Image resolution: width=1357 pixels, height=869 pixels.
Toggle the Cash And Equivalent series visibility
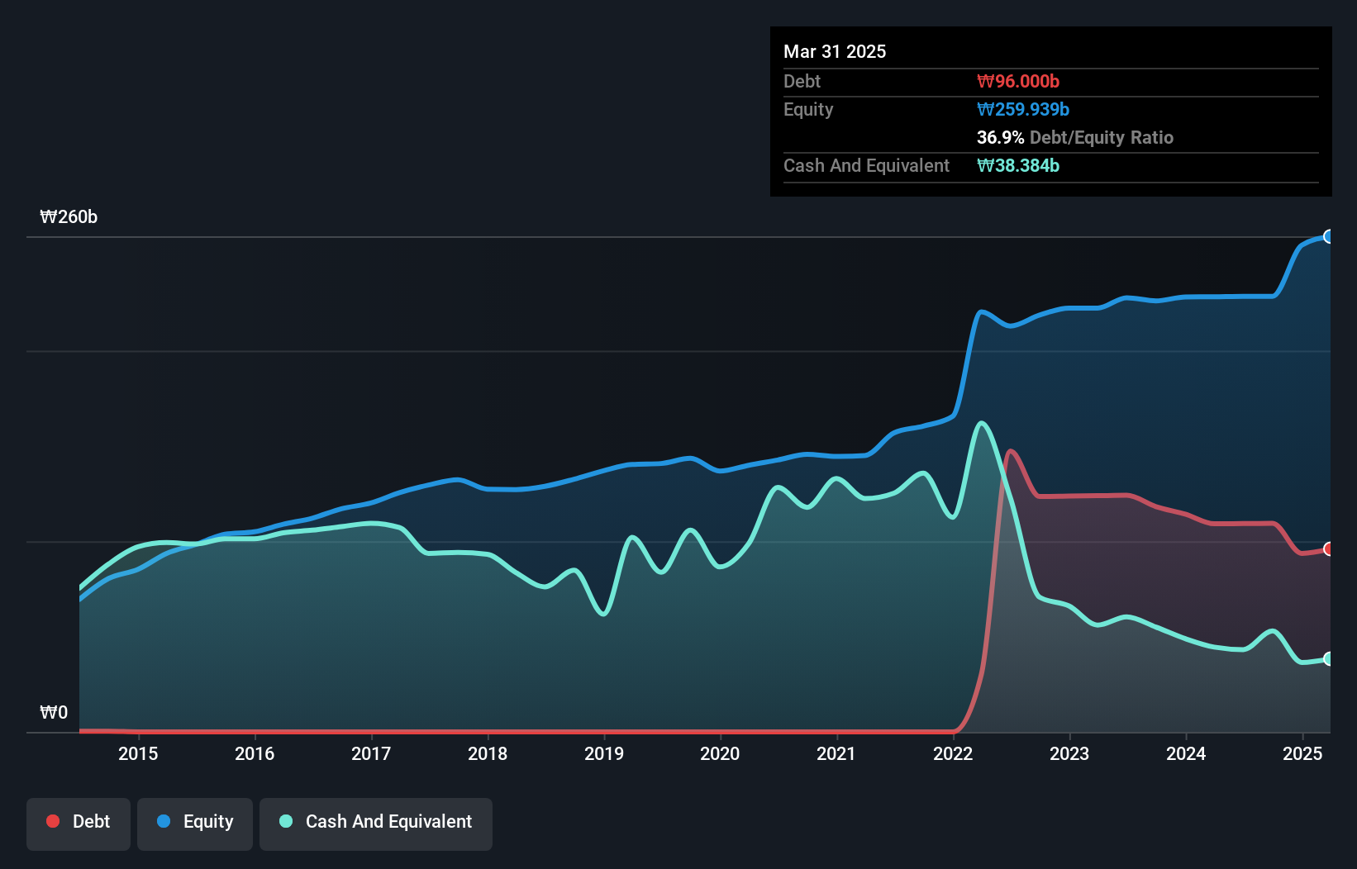point(376,822)
